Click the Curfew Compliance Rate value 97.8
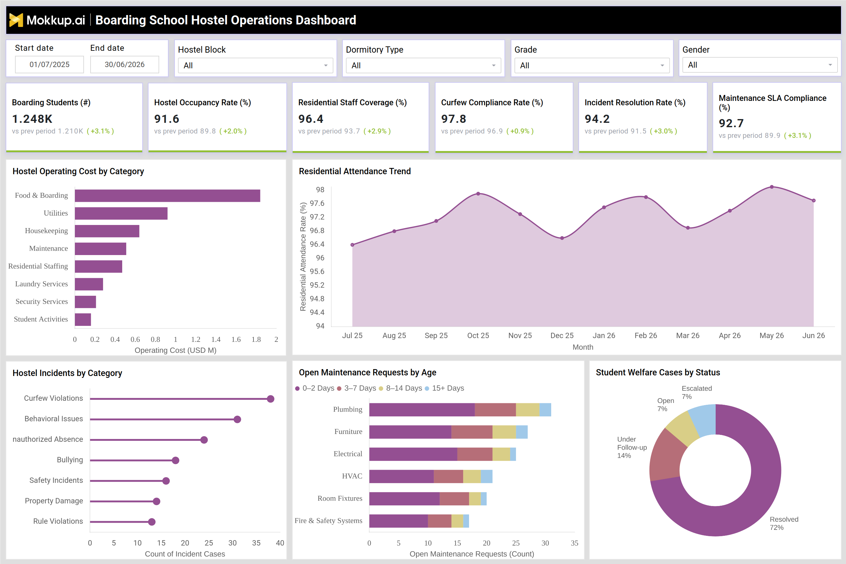This screenshot has width=846, height=564. tap(454, 119)
